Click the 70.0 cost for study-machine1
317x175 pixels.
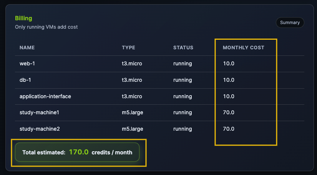point(229,113)
